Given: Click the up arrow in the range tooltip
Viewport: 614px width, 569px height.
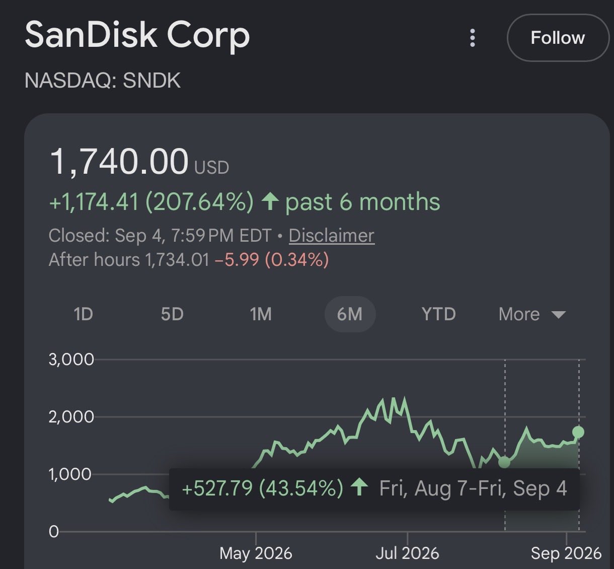Looking at the screenshot, I should tap(359, 487).
